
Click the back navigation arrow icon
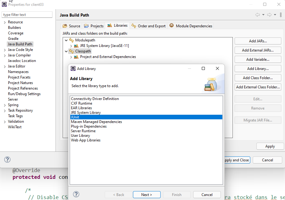[257, 15]
